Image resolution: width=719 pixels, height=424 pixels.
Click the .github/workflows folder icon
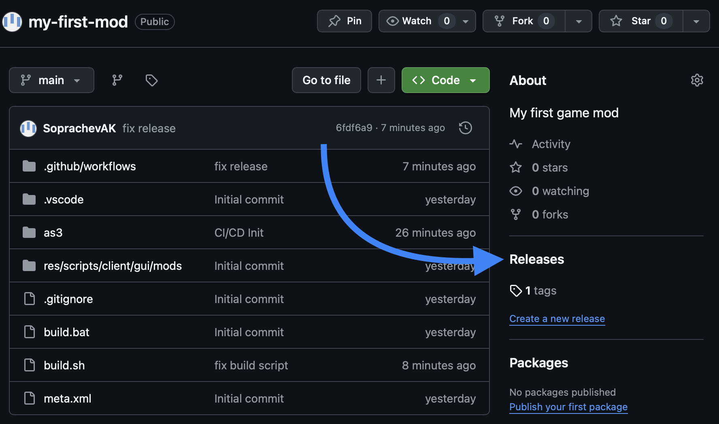click(x=29, y=166)
